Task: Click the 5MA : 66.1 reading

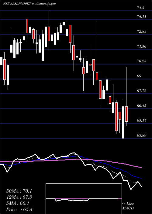Action: pyautogui.click(x=18, y=203)
